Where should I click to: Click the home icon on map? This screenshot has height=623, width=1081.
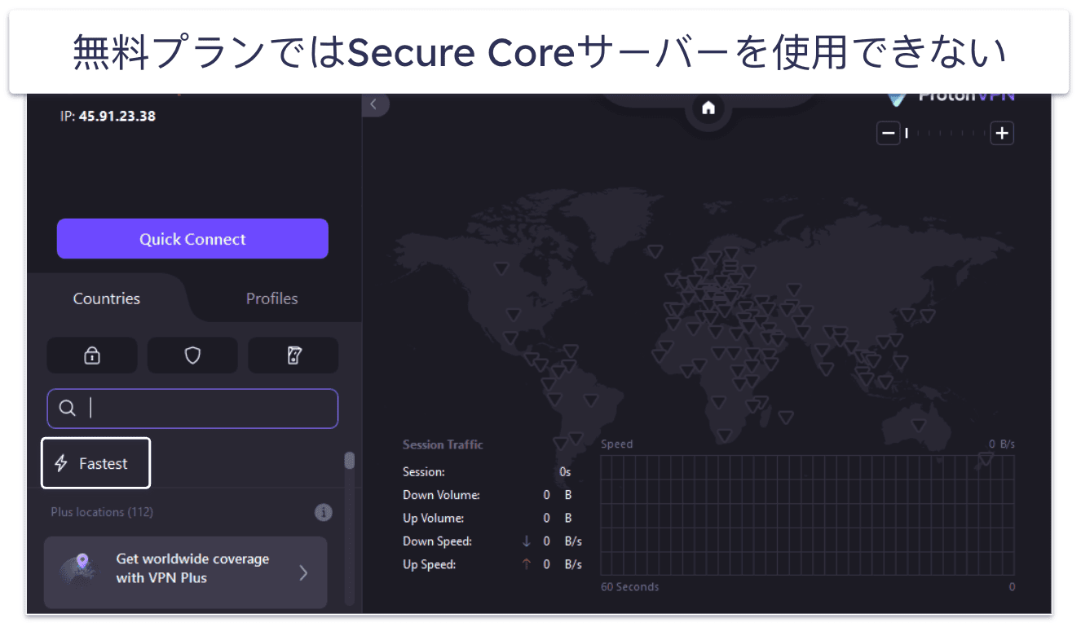coord(708,108)
